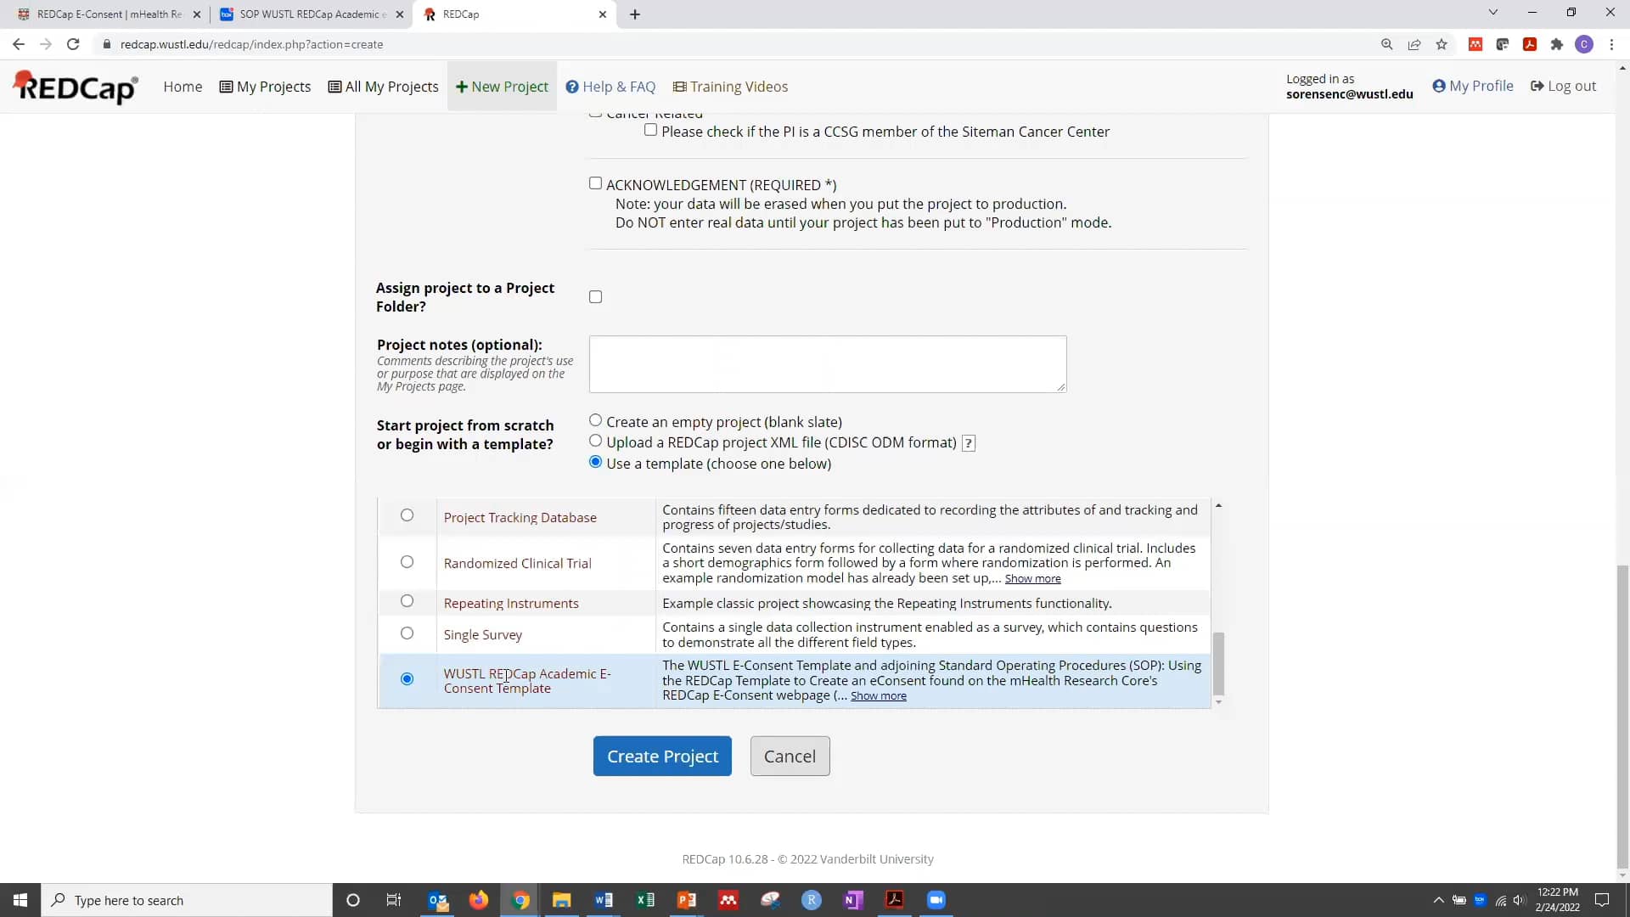Click share page icon in address bar
This screenshot has width=1630, height=917.
coord(1414,44)
